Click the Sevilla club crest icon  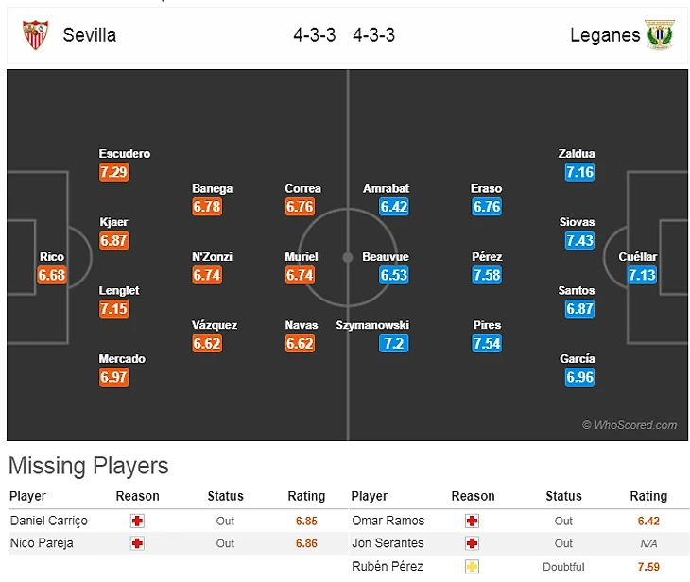pyautogui.click(x=35, y=35)
